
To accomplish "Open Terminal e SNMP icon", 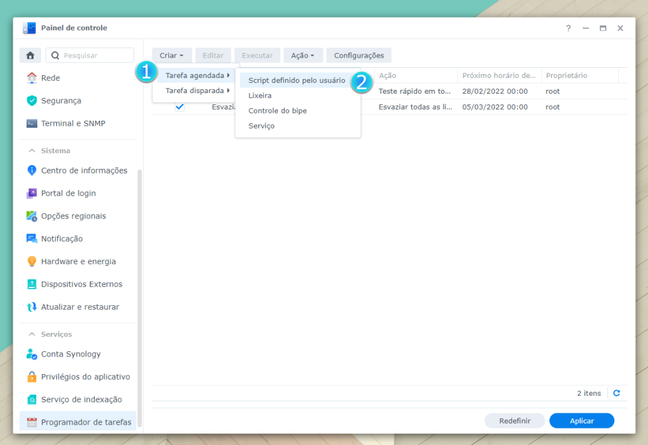I will coord(32,123).
